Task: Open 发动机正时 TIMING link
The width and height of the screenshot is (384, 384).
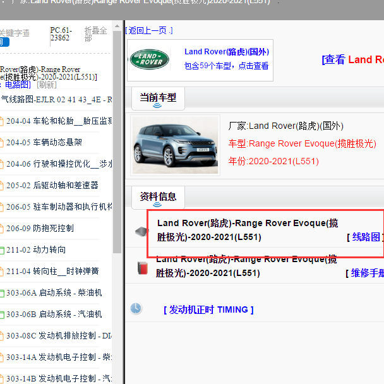Action: (208, 310)
